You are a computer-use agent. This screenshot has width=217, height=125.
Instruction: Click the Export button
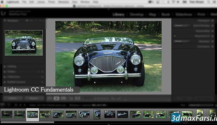coord(34,98)
